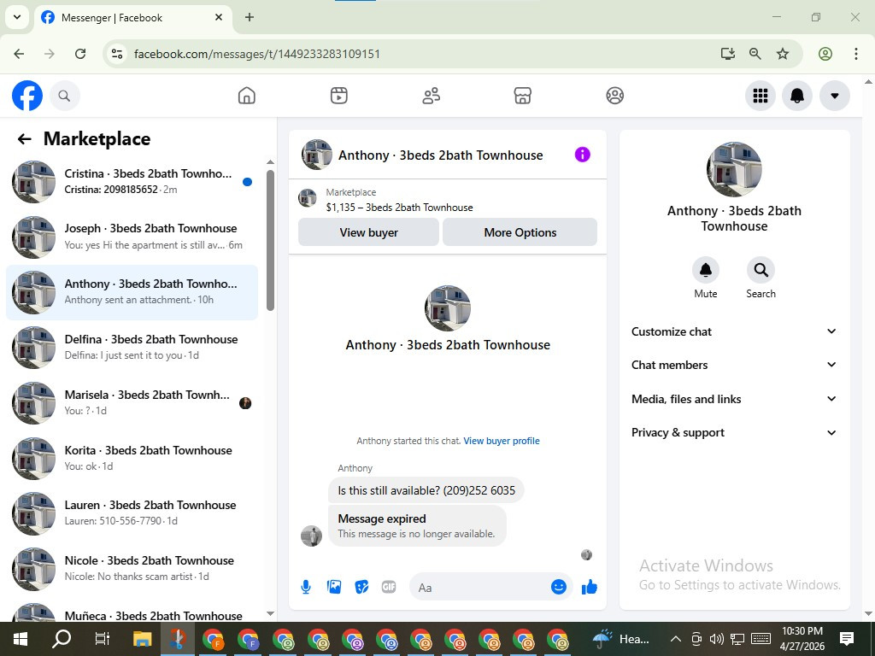Reload the page with refresh icon
This screenshot has height=656, width=875.
[80, 54]
